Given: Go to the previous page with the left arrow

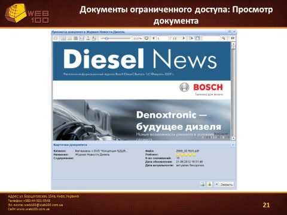Looking at the screenshot, I should [x=154, y=38].
